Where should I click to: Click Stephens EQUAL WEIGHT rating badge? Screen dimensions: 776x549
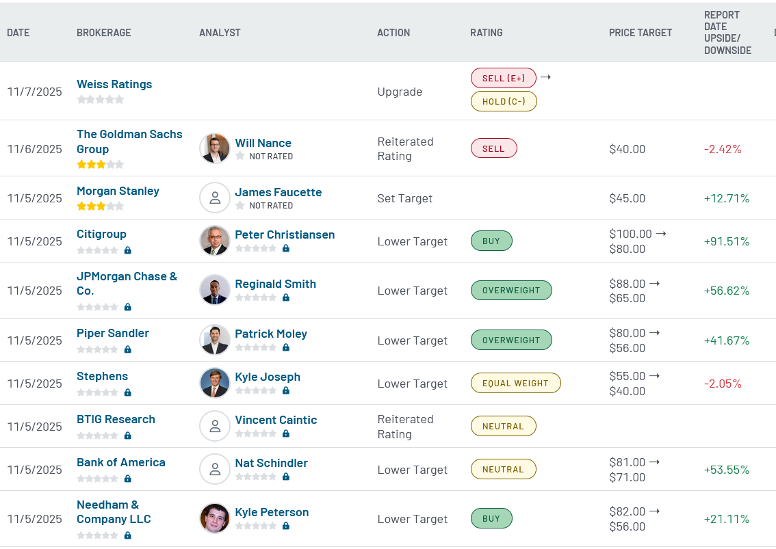[516, 384]
